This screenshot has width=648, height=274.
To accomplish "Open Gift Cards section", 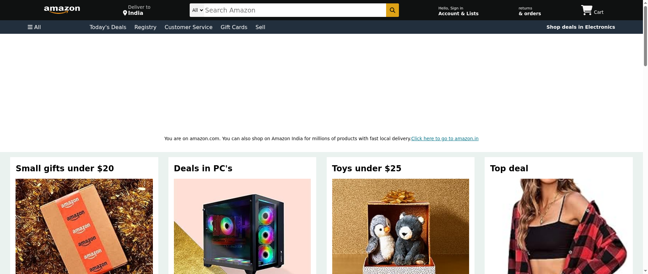I will click(x=234, y=27).
